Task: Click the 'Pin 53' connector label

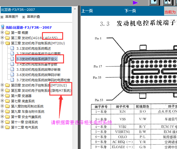Action: [x=99, y=100]
